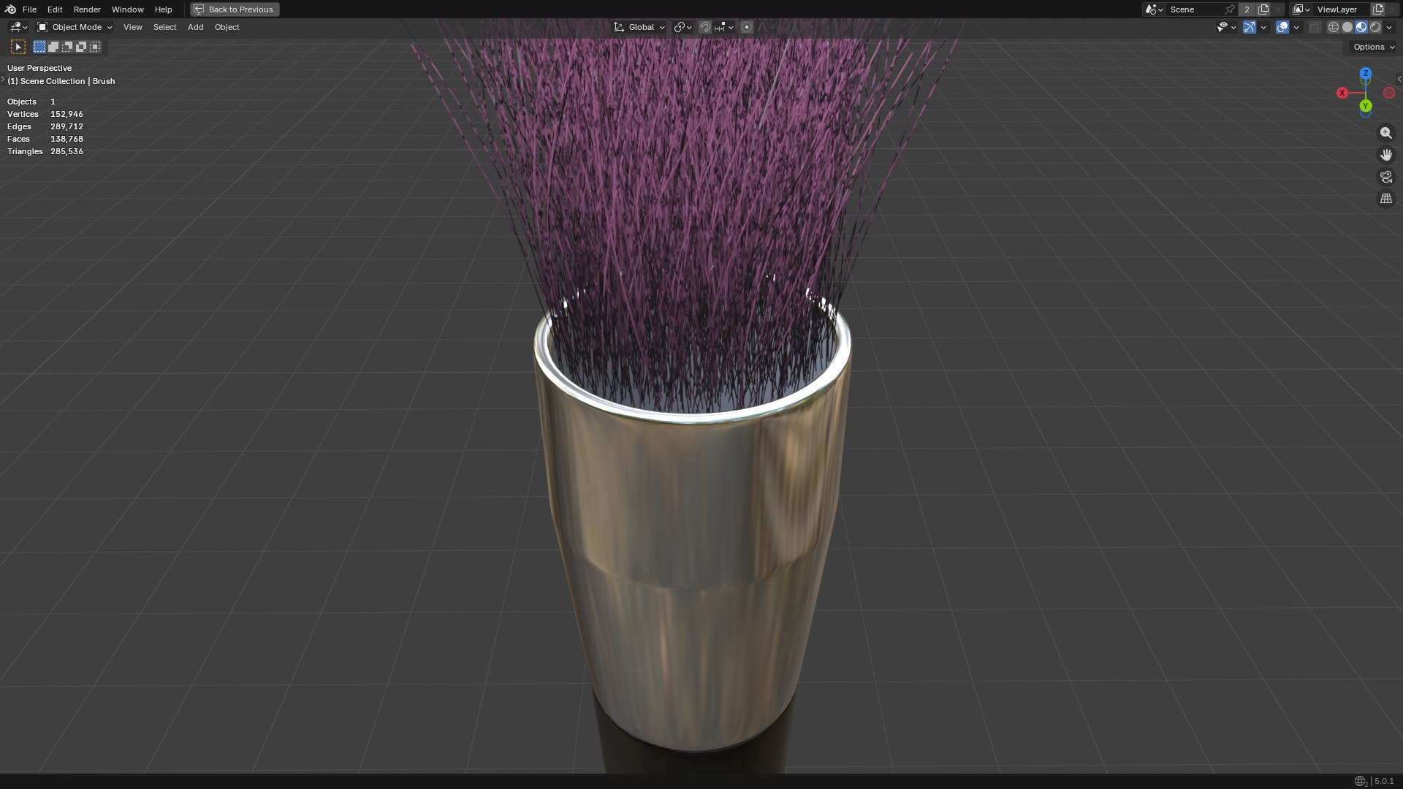Switch to wireframe viewport shading
This screenshot has height=789, width=1403.
(x=1334, y=27)
